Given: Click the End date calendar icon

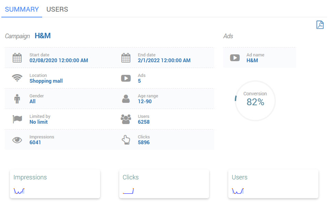Looking at the screenshot, I should tap(126, 58).
